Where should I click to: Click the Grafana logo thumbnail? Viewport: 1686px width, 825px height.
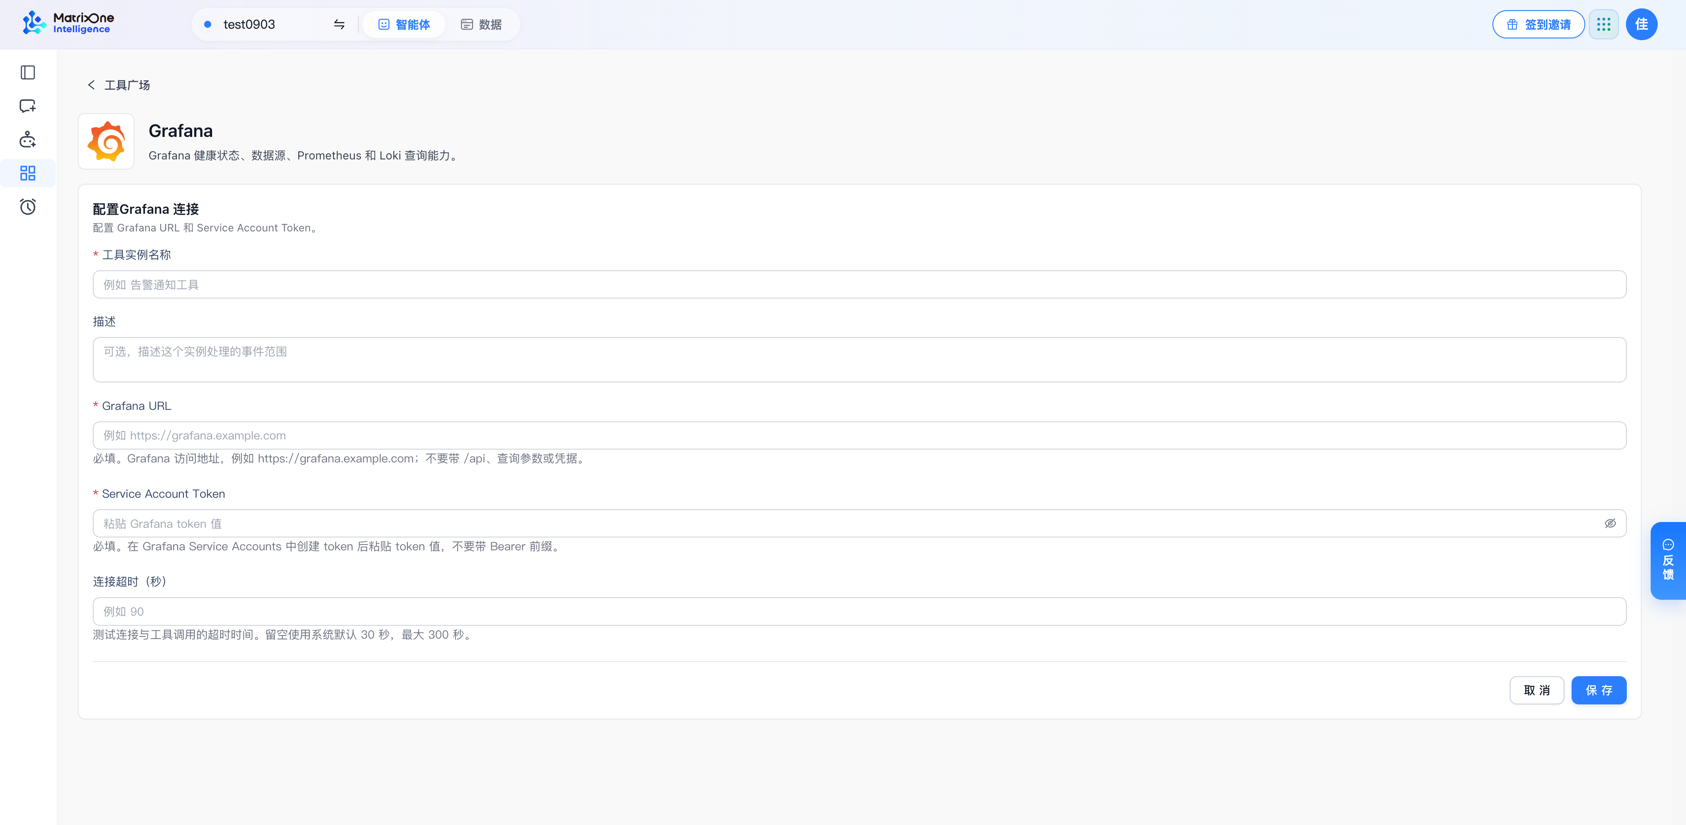[106, 141]
